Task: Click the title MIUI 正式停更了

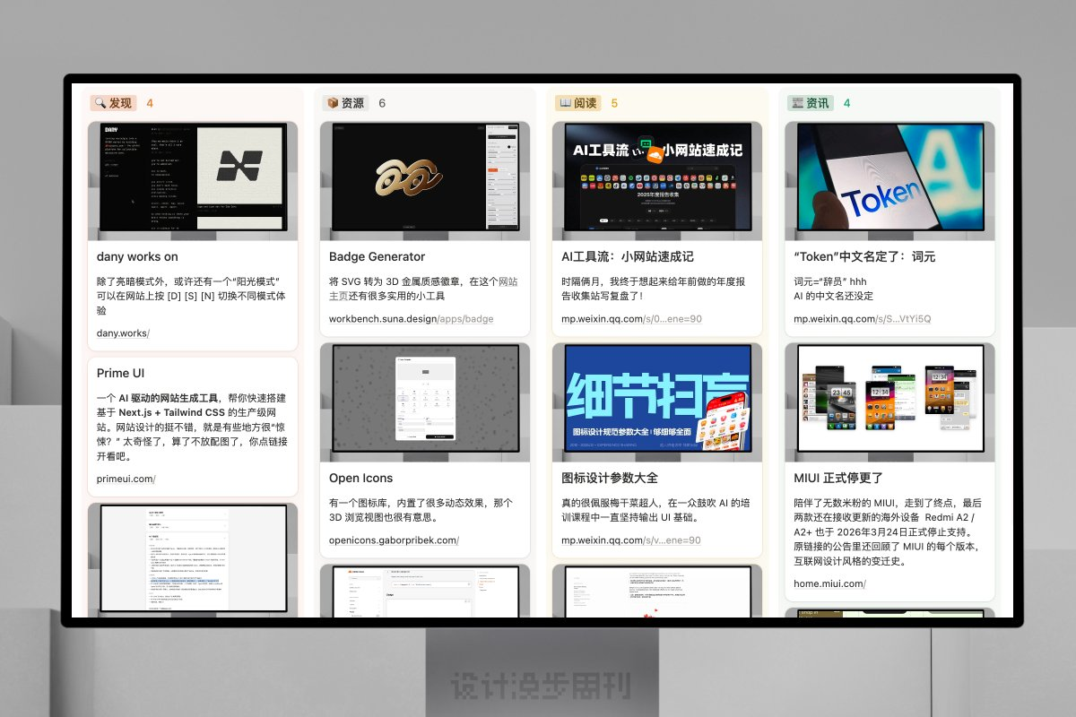Action: click(x=838, y=479)
